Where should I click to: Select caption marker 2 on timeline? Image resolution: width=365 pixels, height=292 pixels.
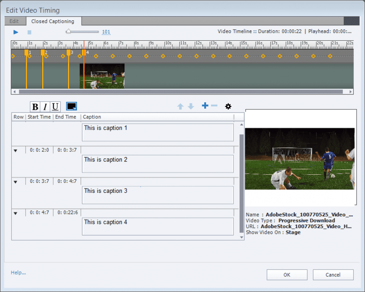[x=43, y=52]
